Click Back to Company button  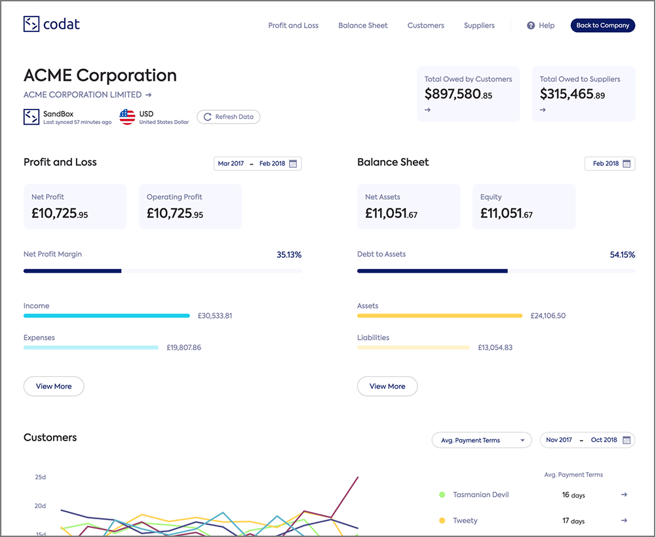pos(603,26)
